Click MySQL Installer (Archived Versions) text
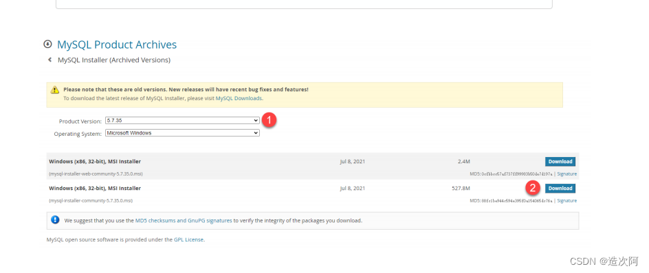 tap(114, 60)
